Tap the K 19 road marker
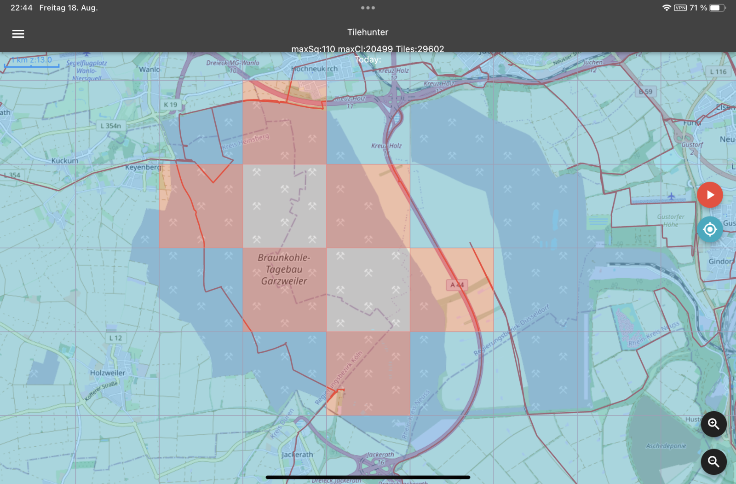 tap(170, 105)
